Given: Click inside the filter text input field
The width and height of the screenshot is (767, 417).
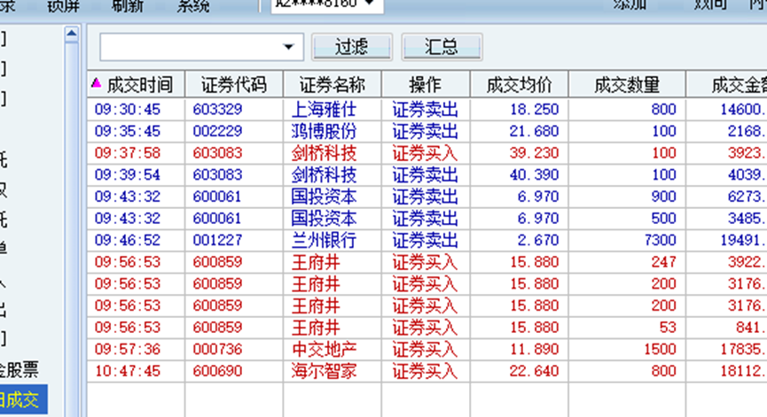Looking at the screenshot, I should (189, 47).
